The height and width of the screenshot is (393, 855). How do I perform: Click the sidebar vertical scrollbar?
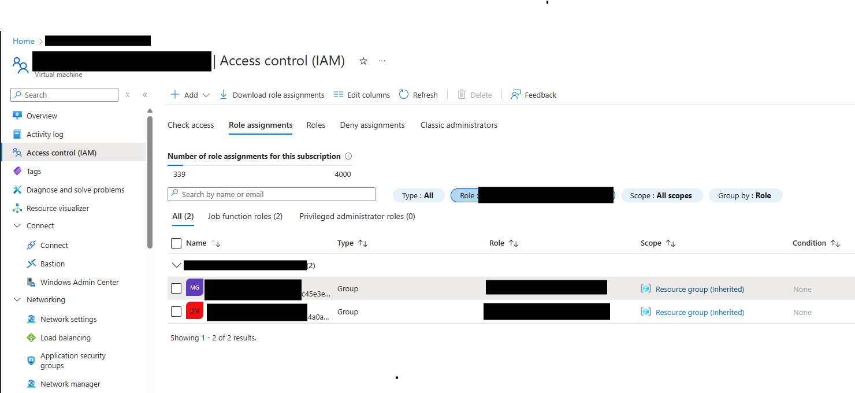pos(150,182)
